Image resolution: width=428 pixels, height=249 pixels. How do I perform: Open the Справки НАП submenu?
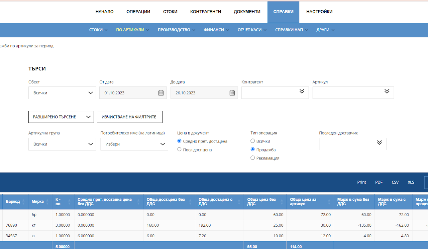[x=292, y=30]
